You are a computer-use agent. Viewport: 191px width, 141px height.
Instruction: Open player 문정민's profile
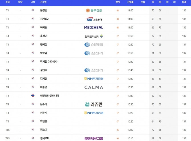click(x=44, y=11)
